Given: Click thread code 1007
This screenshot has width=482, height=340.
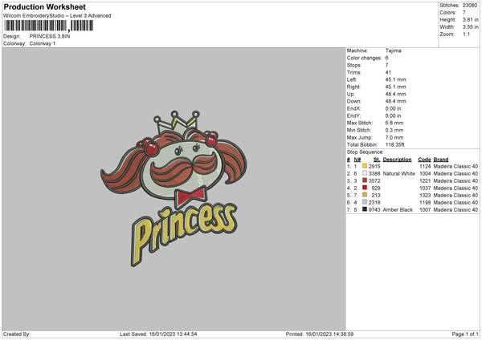Looking at the screenshot, I should coord(425,210).
